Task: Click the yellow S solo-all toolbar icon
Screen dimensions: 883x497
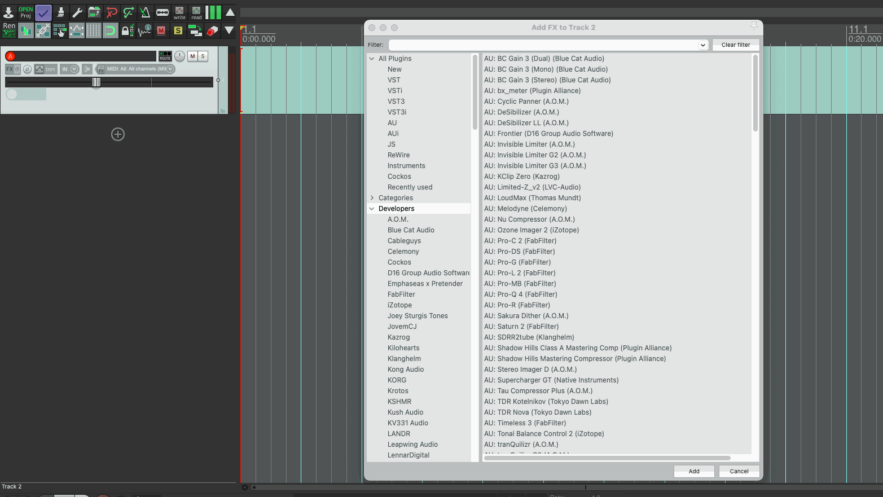Action: pos(178,30)
